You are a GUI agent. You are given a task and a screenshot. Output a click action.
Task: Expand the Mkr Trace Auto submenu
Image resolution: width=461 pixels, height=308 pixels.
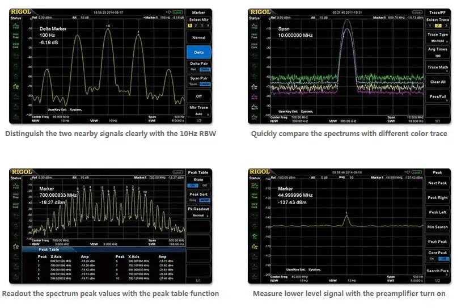click(x=199, y=111)
